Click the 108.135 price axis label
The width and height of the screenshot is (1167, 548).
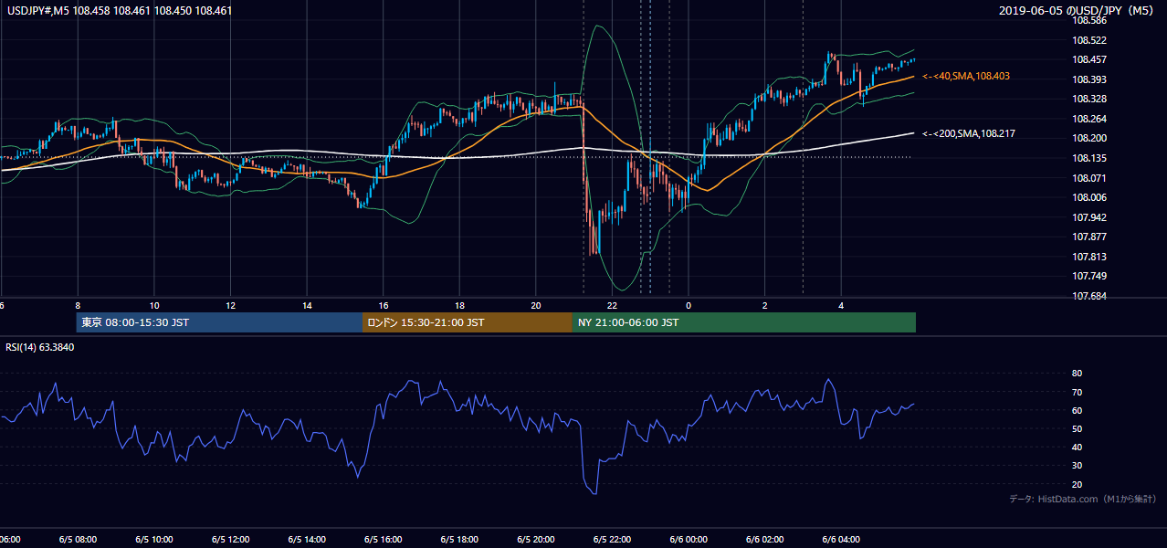1089,158
